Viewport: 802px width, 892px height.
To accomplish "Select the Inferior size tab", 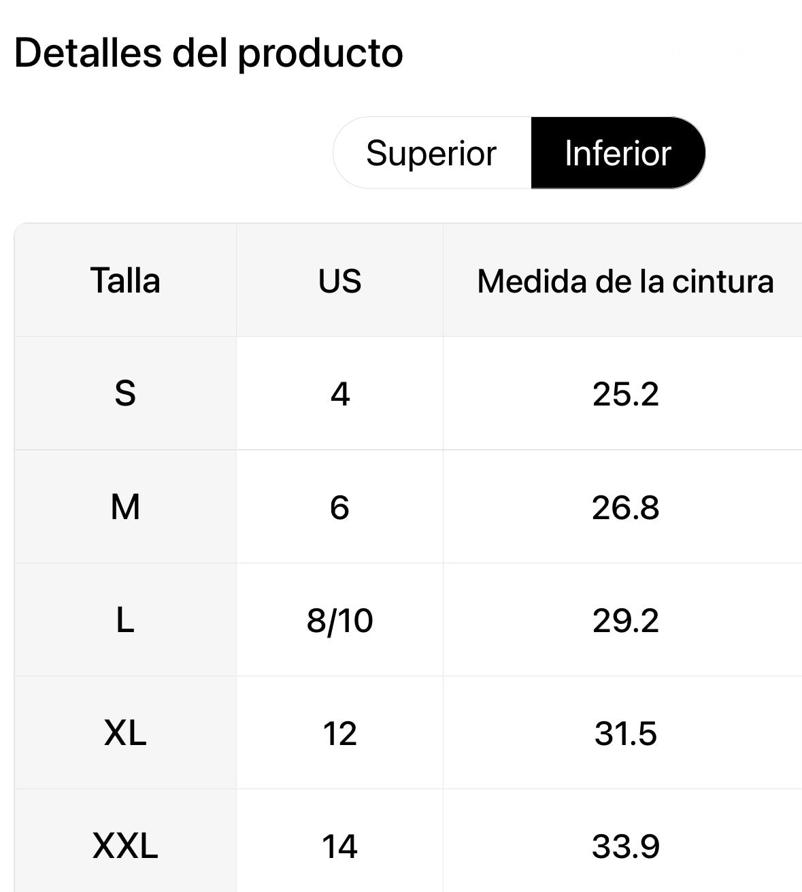I will click(618, 153).
